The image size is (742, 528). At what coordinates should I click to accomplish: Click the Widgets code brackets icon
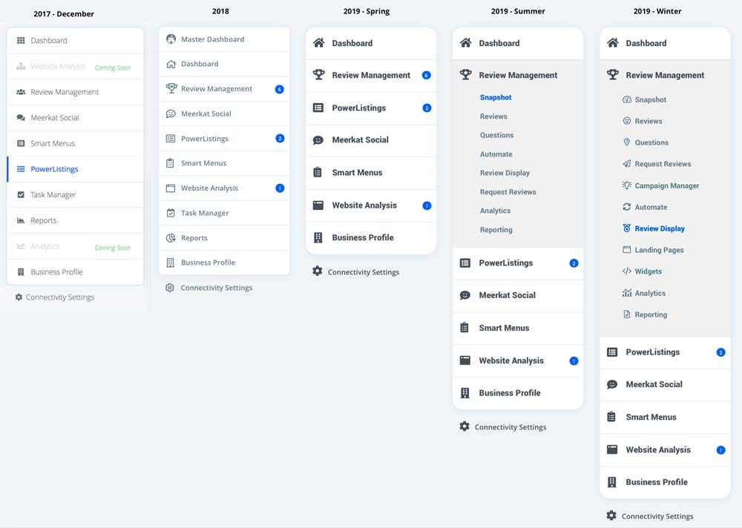click(627, 271)
